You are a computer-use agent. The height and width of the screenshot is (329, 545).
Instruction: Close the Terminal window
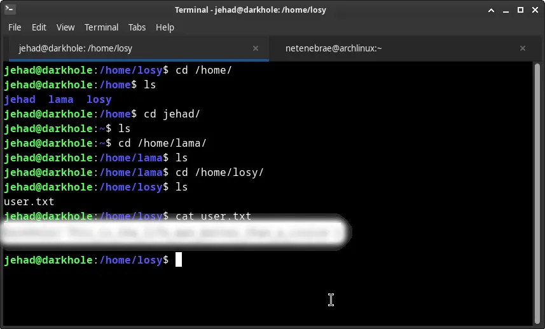(535, 10)
